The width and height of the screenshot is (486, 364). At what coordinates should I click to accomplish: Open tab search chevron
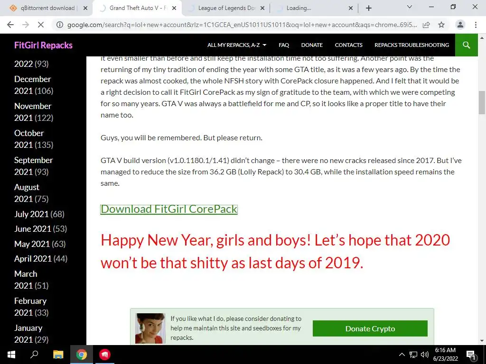pos(410,7)
